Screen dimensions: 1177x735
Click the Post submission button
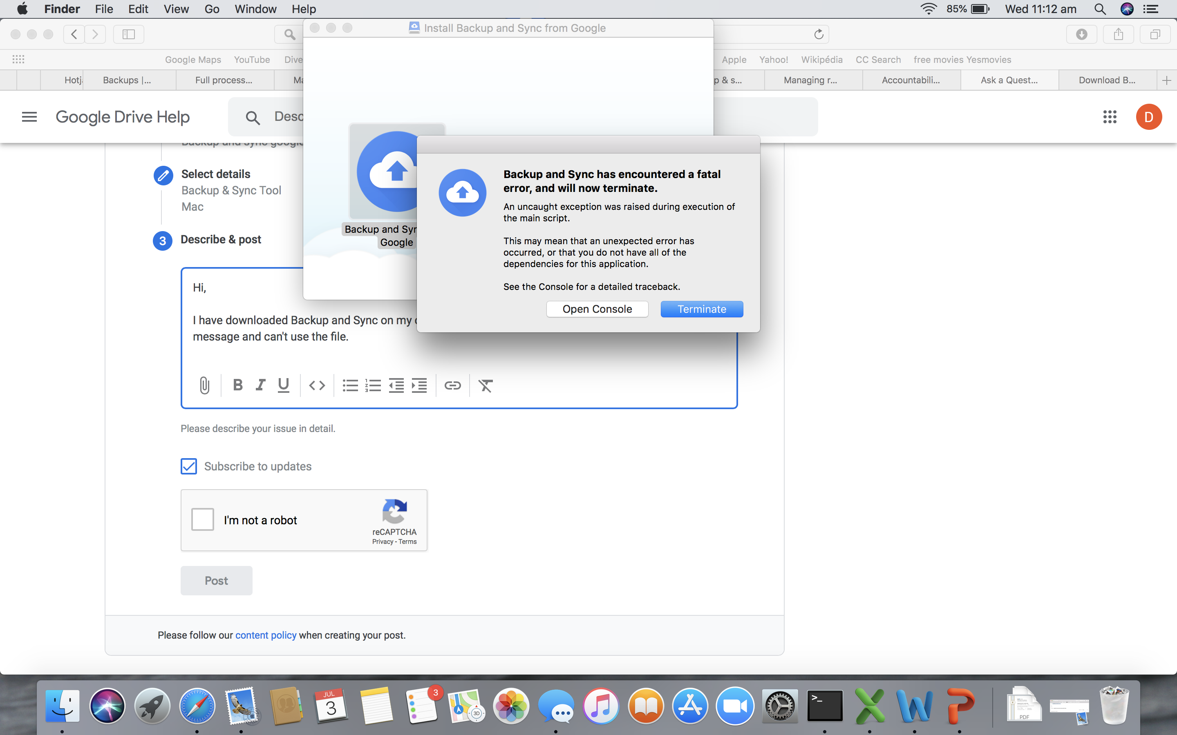click(x=216, y=580)
